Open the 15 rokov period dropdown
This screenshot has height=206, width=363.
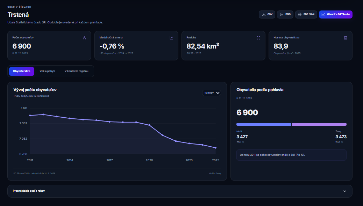(211, 93)
